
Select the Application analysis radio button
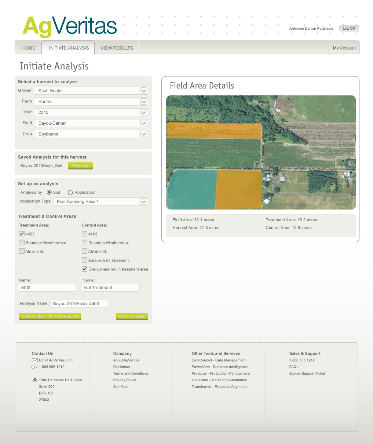pyautogui.click(x=70, y=192)
